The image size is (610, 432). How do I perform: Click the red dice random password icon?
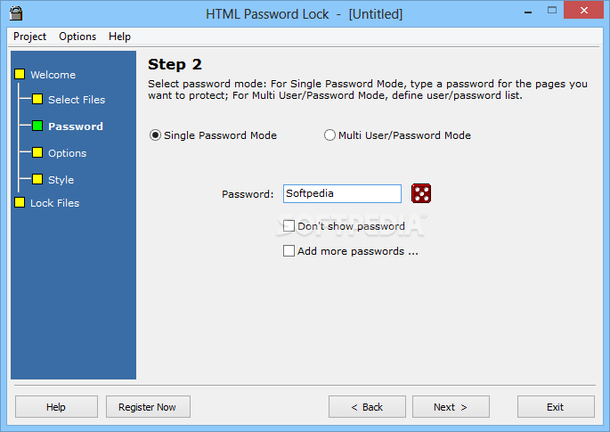click(x=421, y=193)
